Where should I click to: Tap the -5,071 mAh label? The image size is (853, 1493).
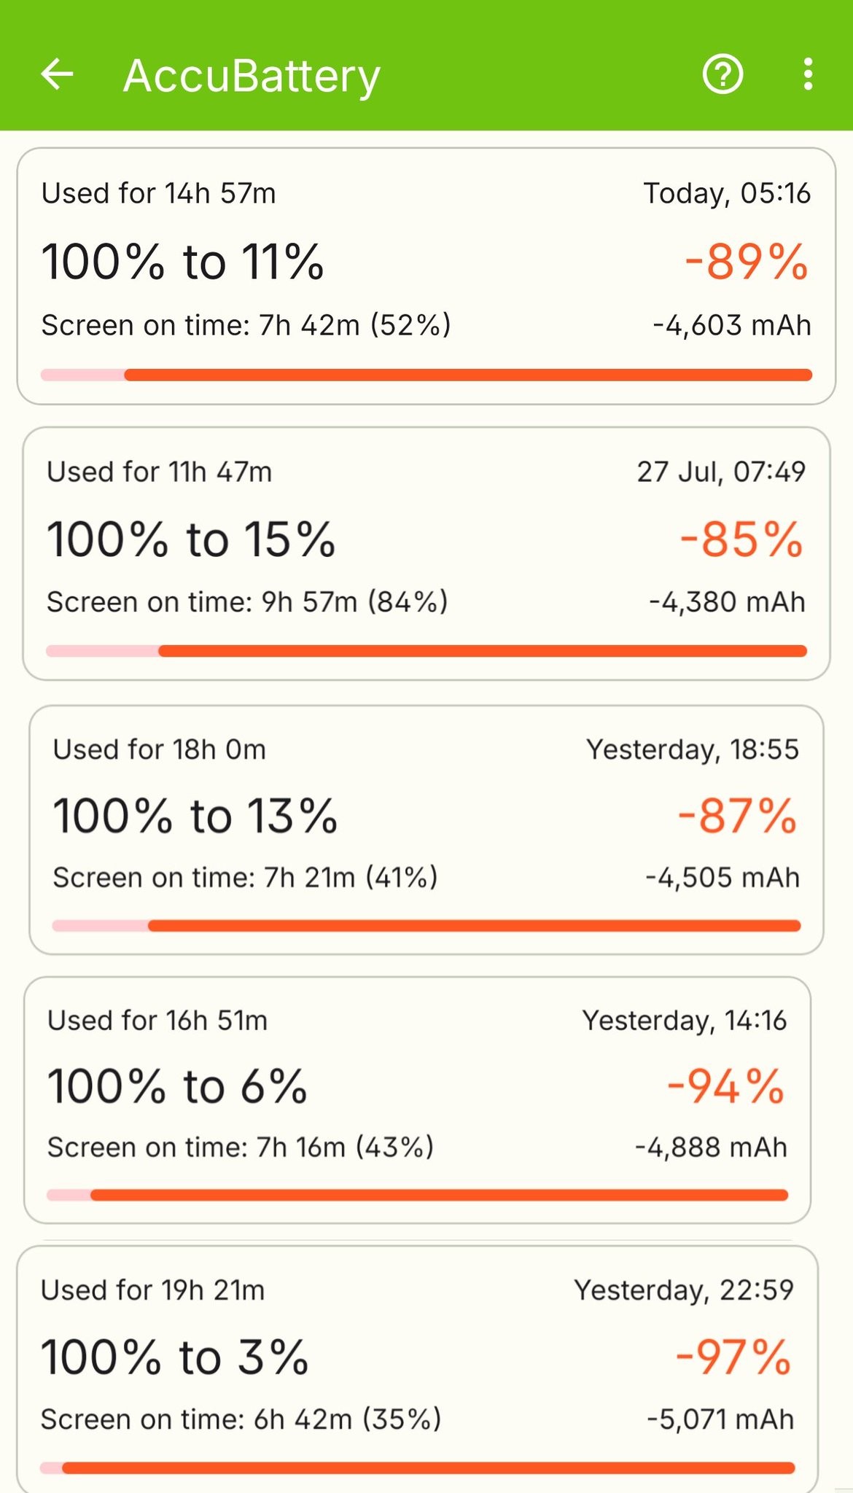(x=720, y=1419)
